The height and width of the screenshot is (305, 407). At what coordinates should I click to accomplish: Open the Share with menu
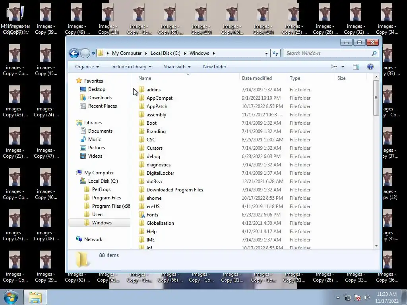click(x=177, y=67)
